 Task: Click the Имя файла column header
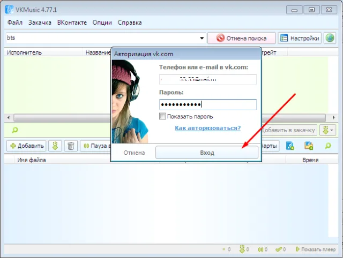tap(32, 160)
